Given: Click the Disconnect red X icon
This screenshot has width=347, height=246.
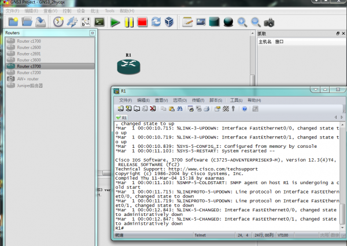Looking at the screenshot, I should click(153, 109).
